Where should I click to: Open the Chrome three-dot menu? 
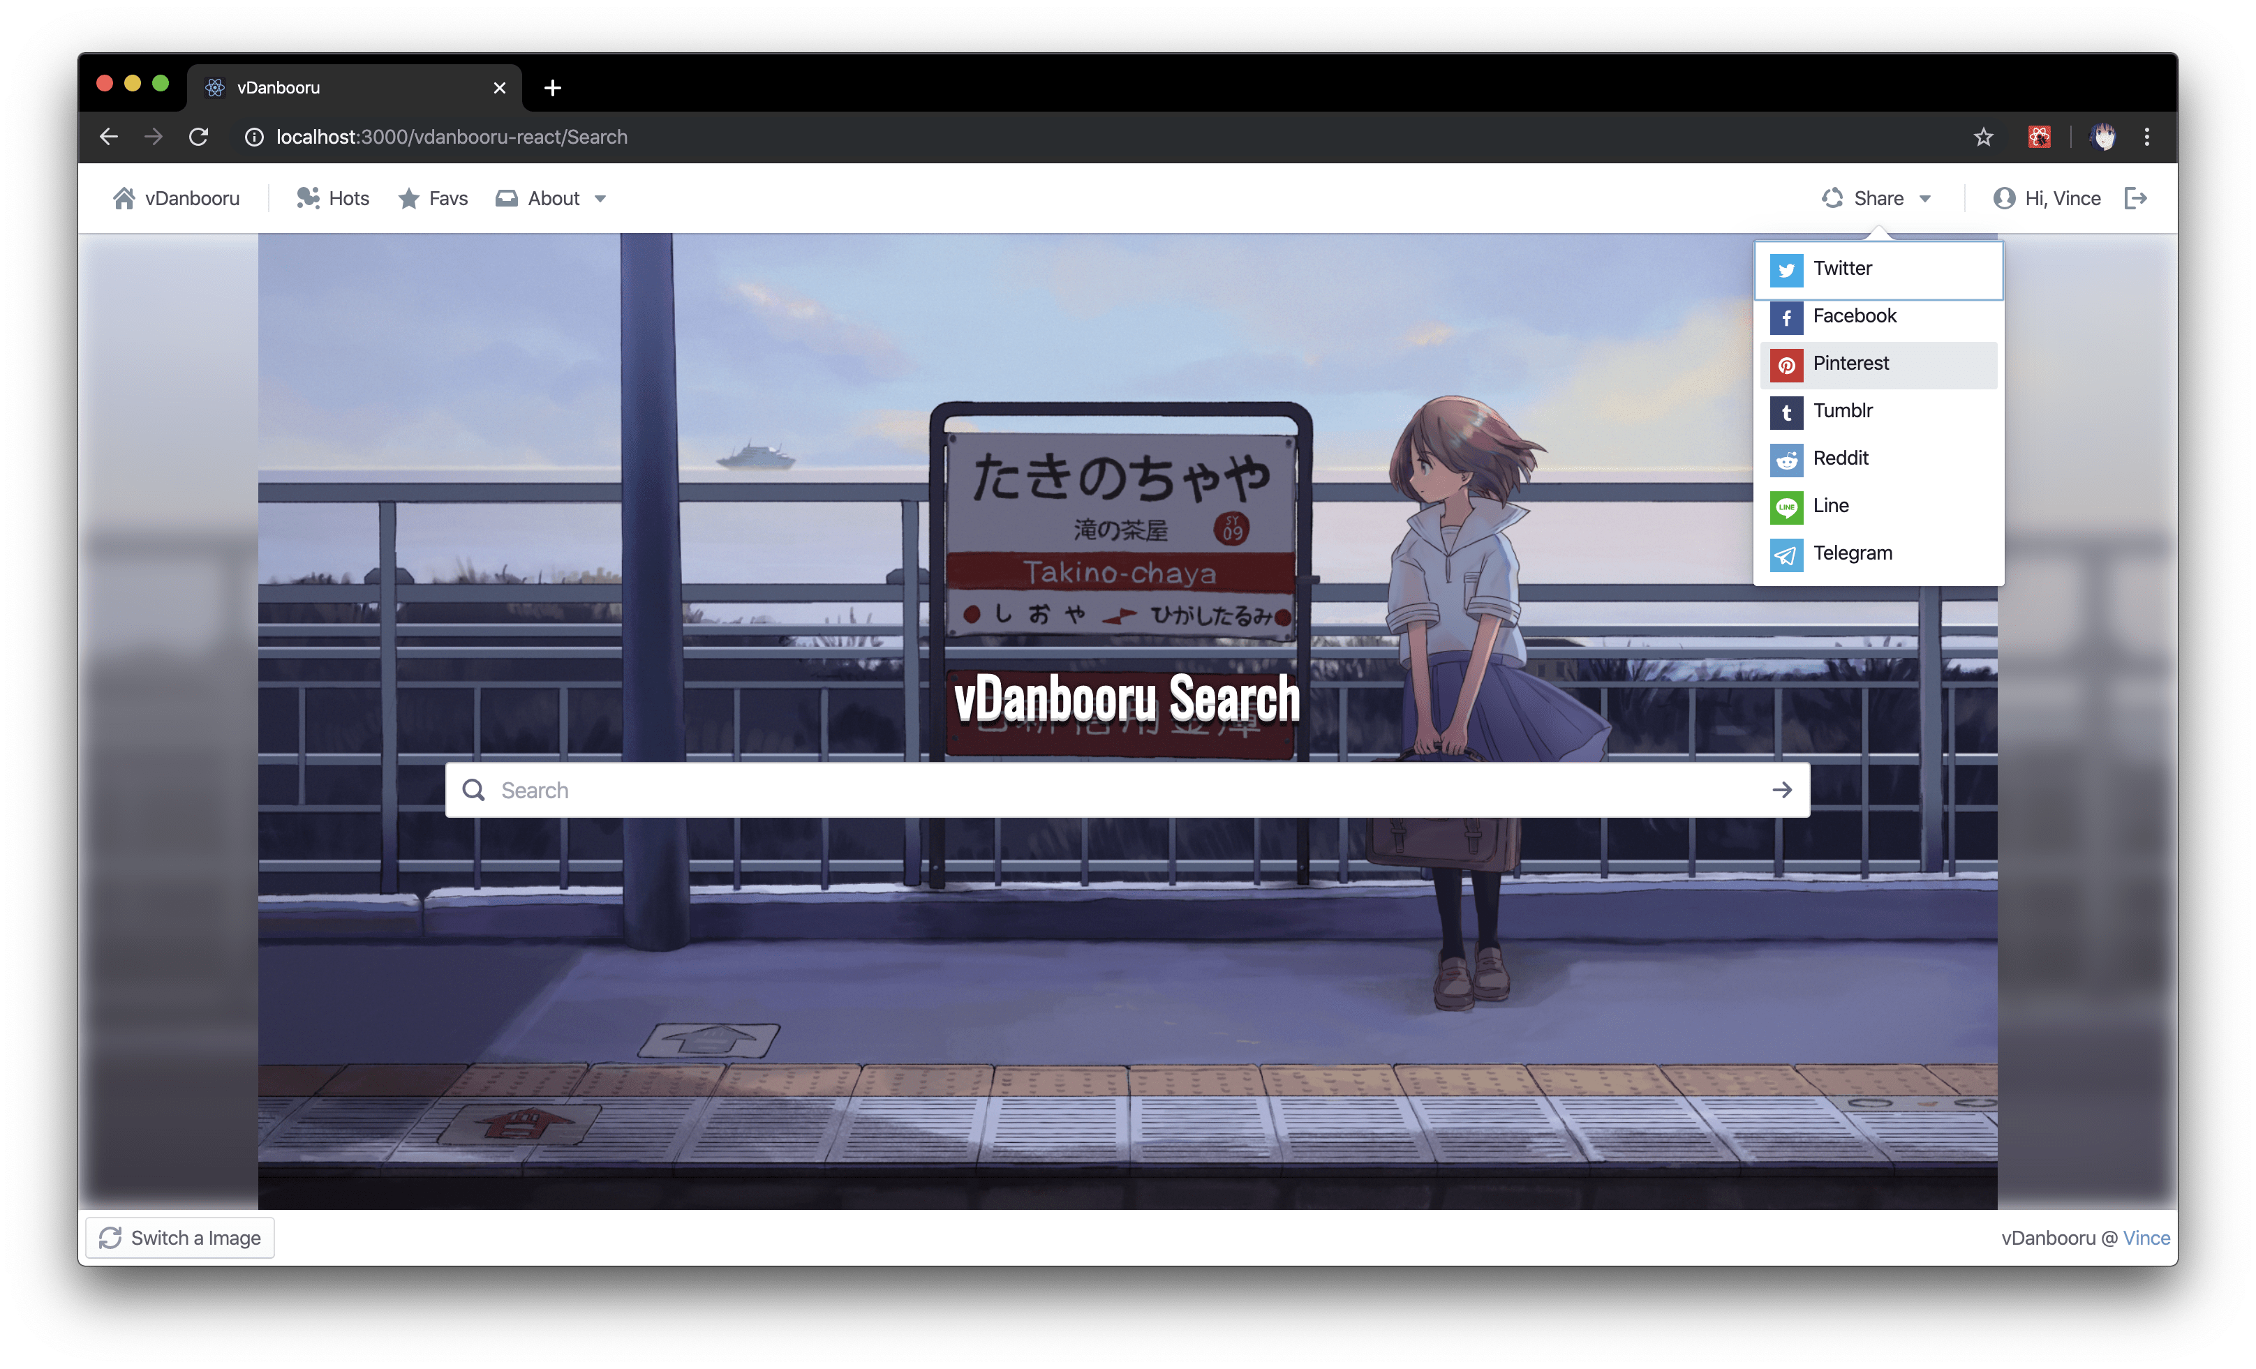tap(2147, 137)
